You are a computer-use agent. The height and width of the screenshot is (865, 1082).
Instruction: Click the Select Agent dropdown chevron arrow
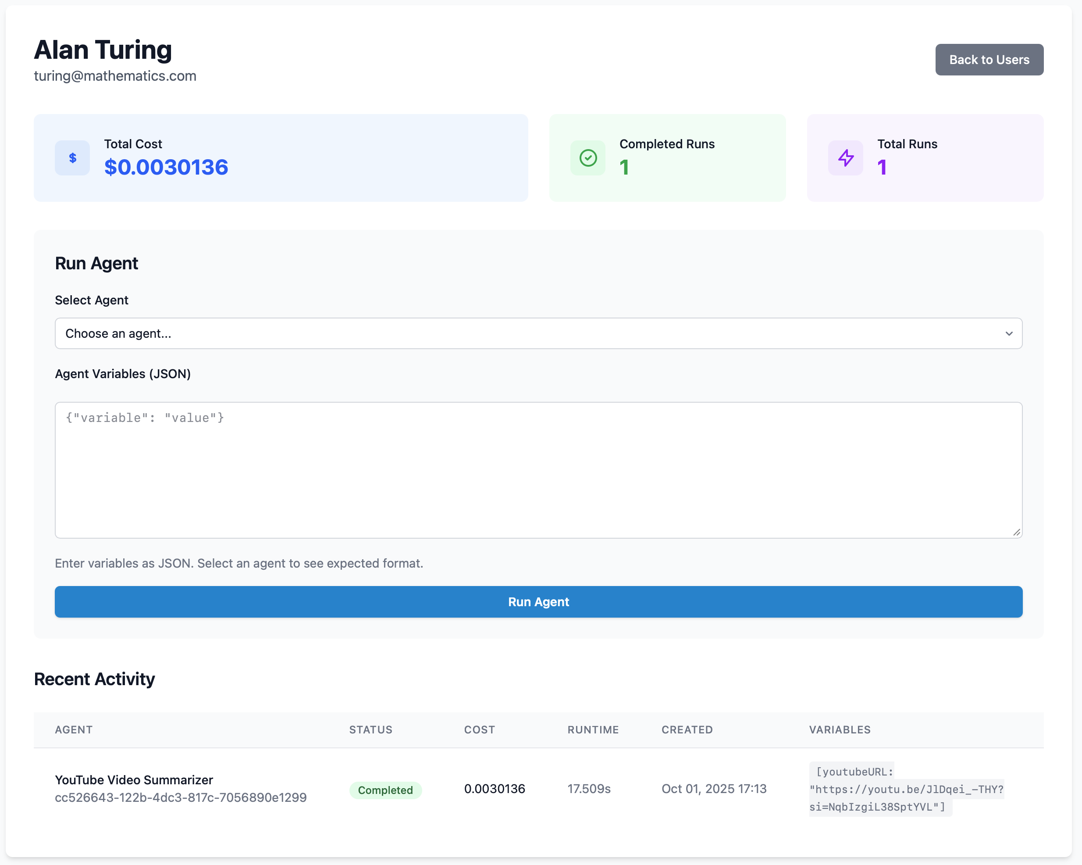[1009, 333]
